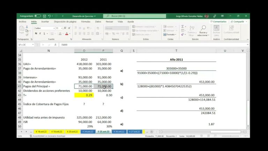
Task: Click Accesibilidad status bar entry
Action: 47,136
